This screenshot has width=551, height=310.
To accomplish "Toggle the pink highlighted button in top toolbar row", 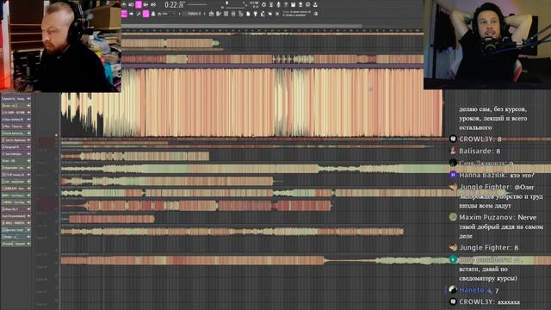I will pyautogui.click(x=139, y=4).
